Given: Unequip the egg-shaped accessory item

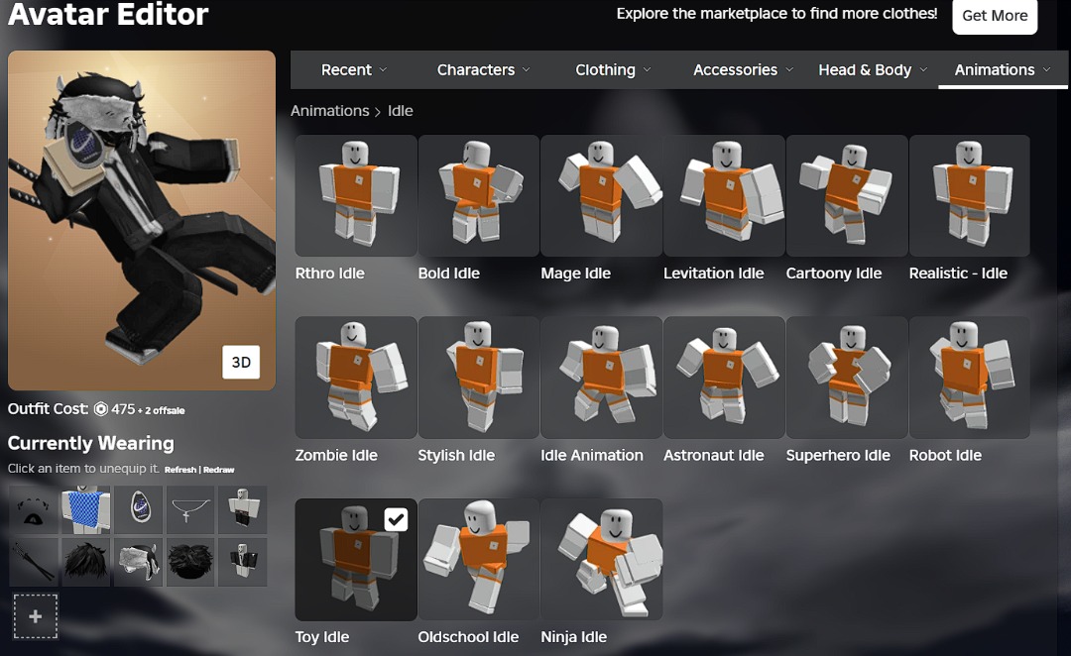Looking at the screenshot, I should click(x=138, y=509).
